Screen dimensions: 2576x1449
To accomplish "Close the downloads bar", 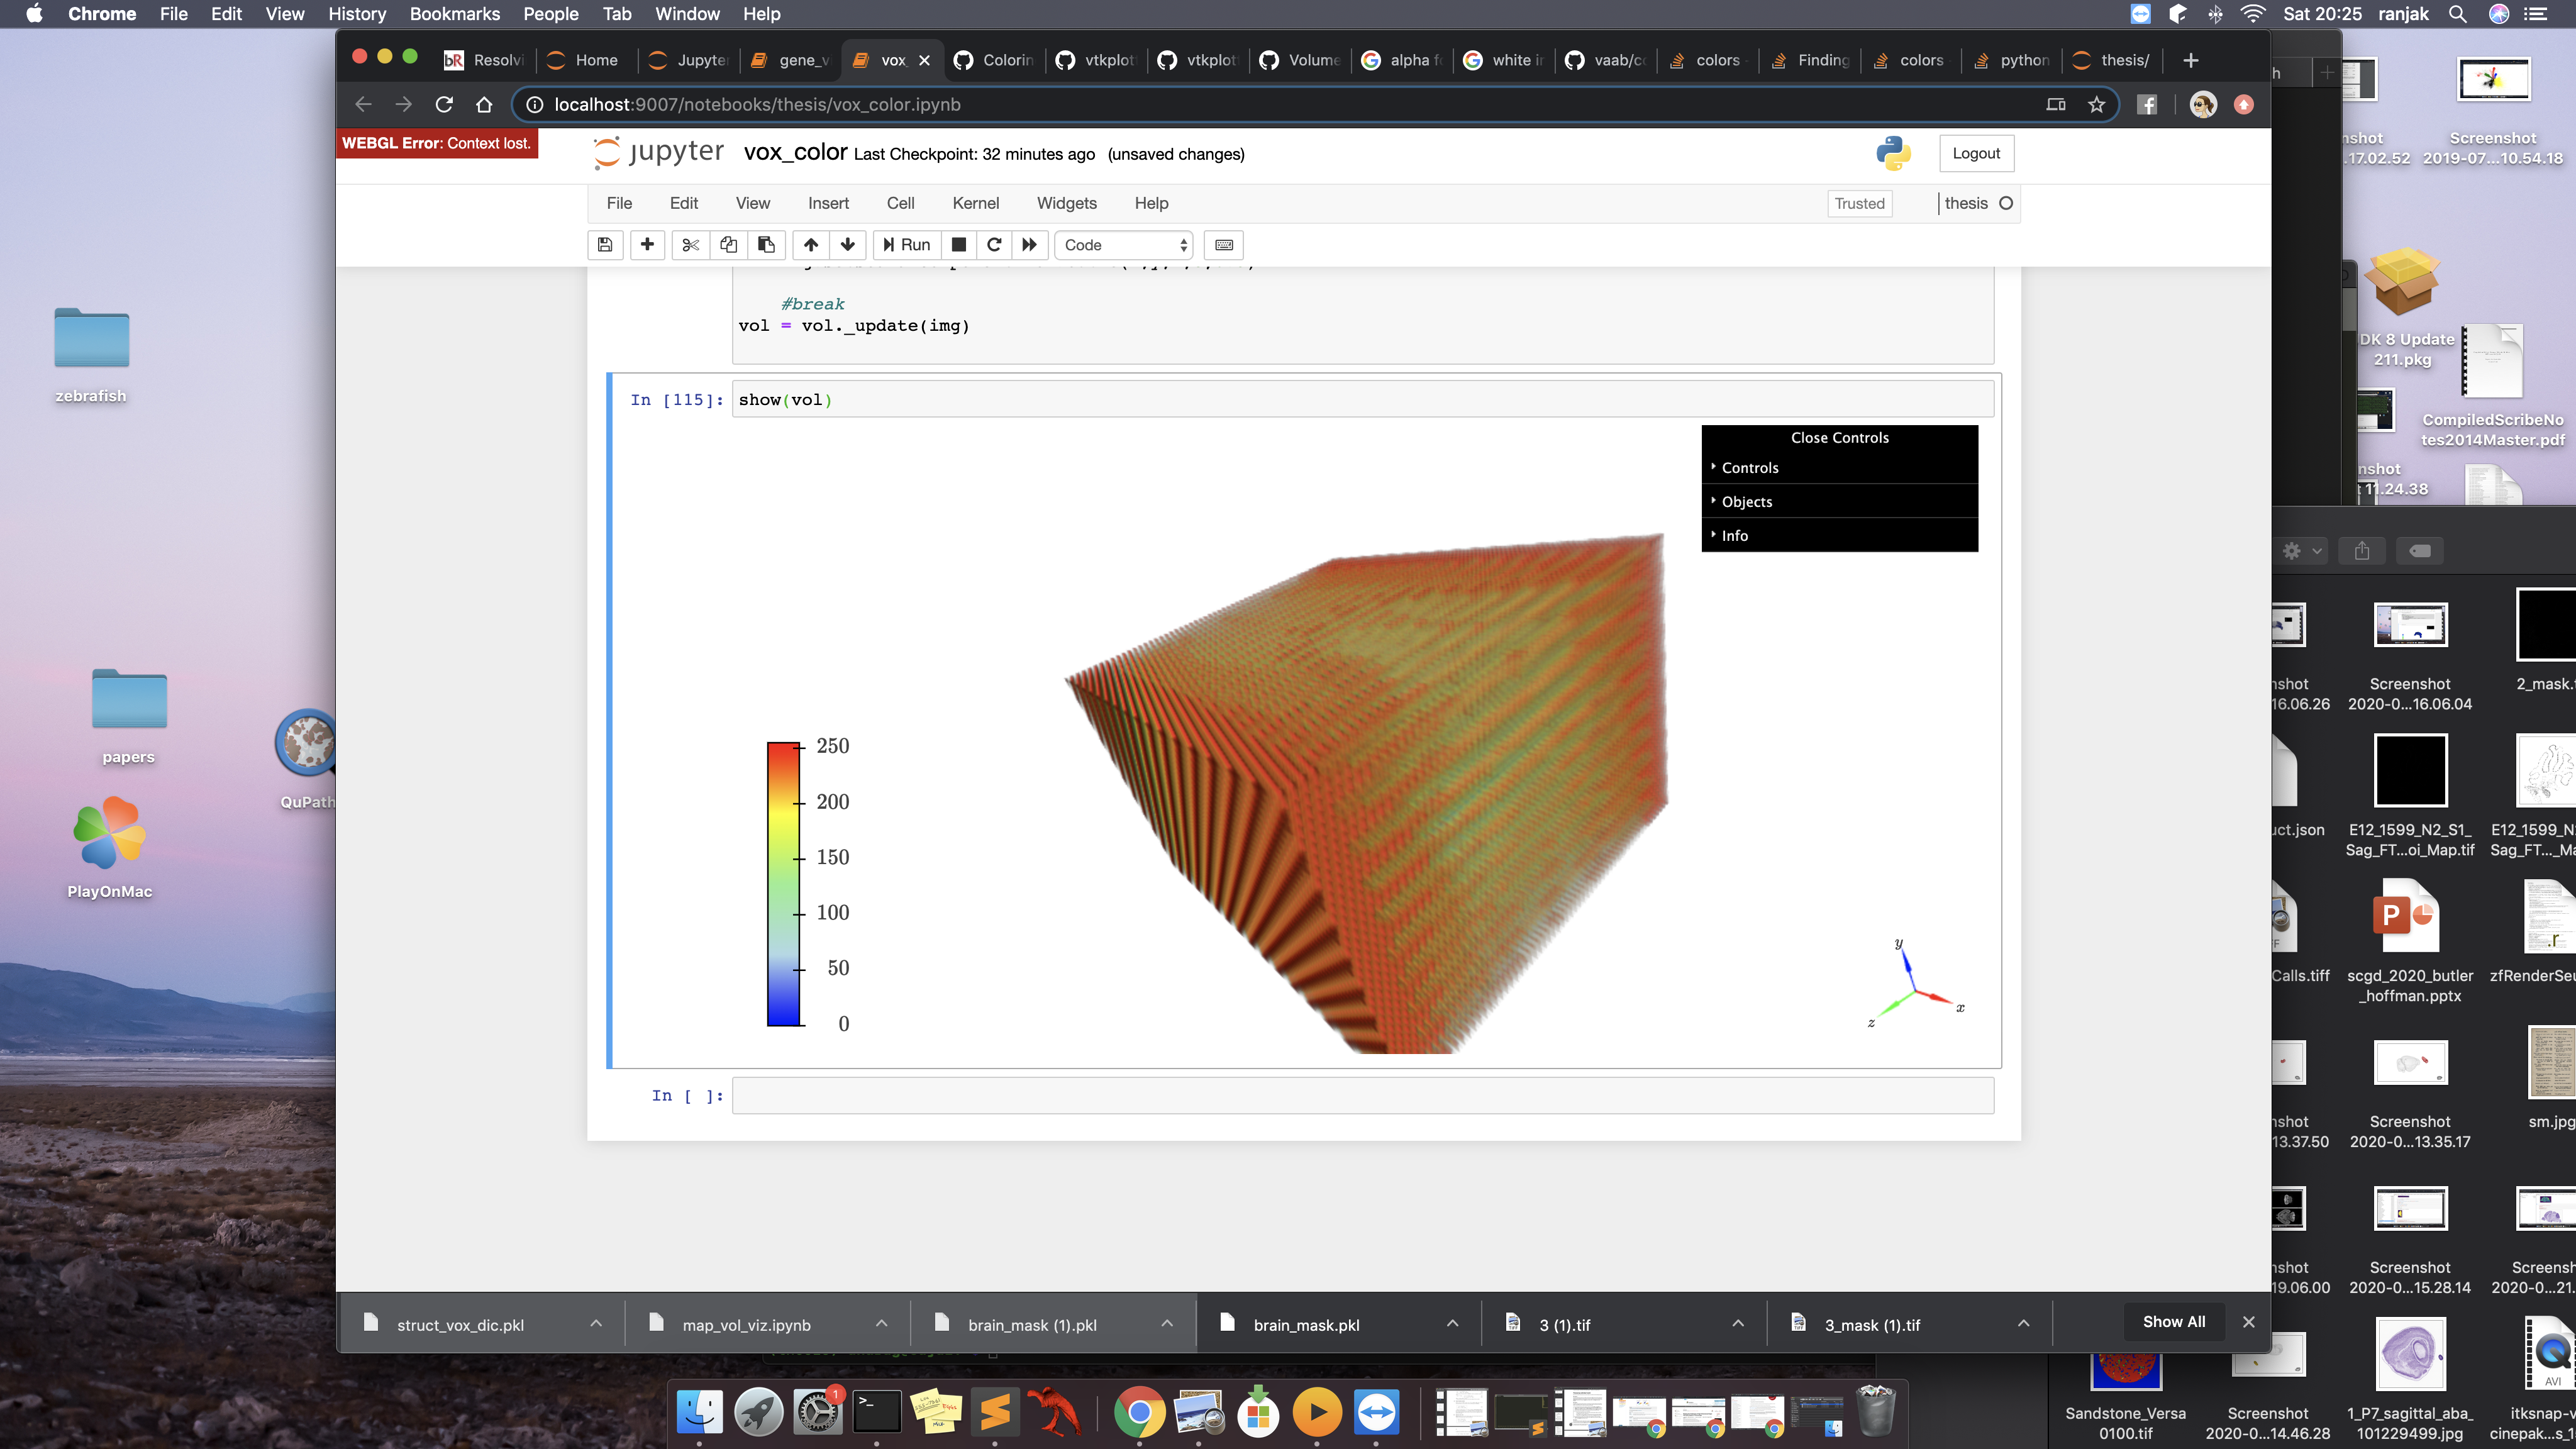I will [x=2248, y=1322].
